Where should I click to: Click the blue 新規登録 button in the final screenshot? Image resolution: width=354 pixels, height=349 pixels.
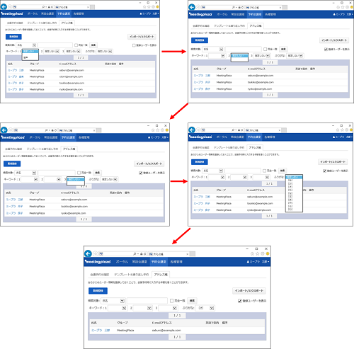click(98, 291)
